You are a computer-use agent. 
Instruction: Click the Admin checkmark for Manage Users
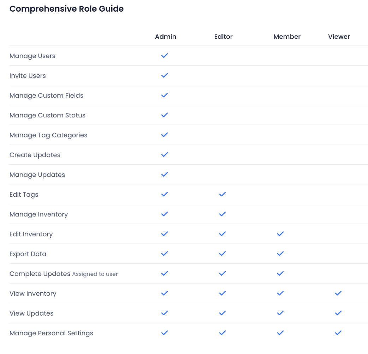[x=164, y=56]
